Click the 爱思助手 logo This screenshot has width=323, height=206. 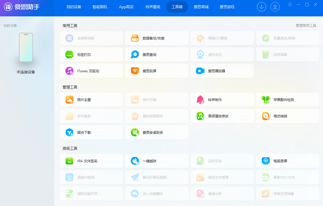point(22,7)
